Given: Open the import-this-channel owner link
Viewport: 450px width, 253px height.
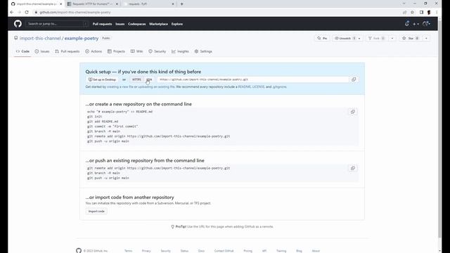Looking at the screenshot, I should (x=40, y=38).
